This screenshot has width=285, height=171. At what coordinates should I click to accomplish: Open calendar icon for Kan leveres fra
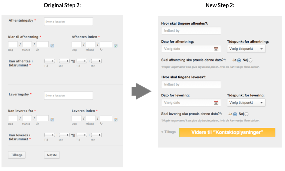tap(52, 119)
